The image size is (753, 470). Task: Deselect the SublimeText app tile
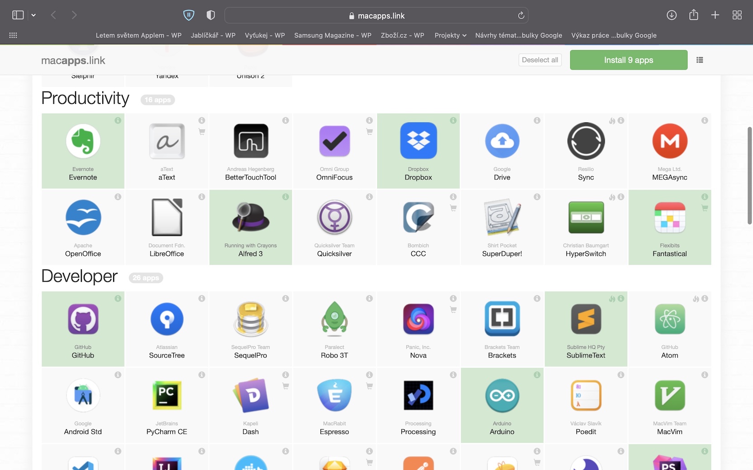[x=586, y=329]
